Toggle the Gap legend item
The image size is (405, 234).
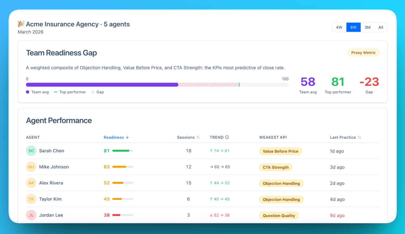point(97,92)
